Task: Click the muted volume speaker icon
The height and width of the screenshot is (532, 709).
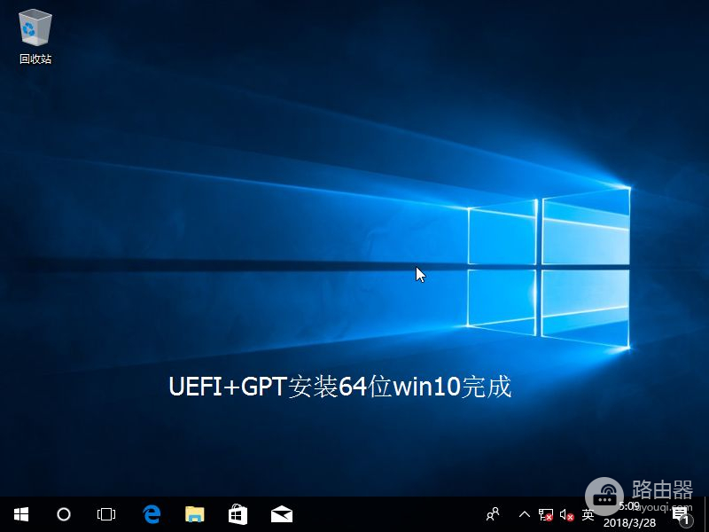Action: 567,514
